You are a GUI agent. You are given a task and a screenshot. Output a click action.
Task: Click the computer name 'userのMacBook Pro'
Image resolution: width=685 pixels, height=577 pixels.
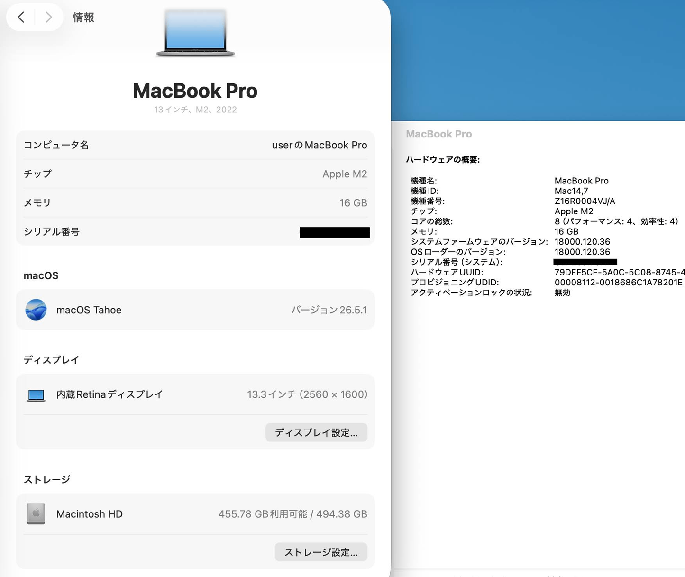click(x=320, y=145)
